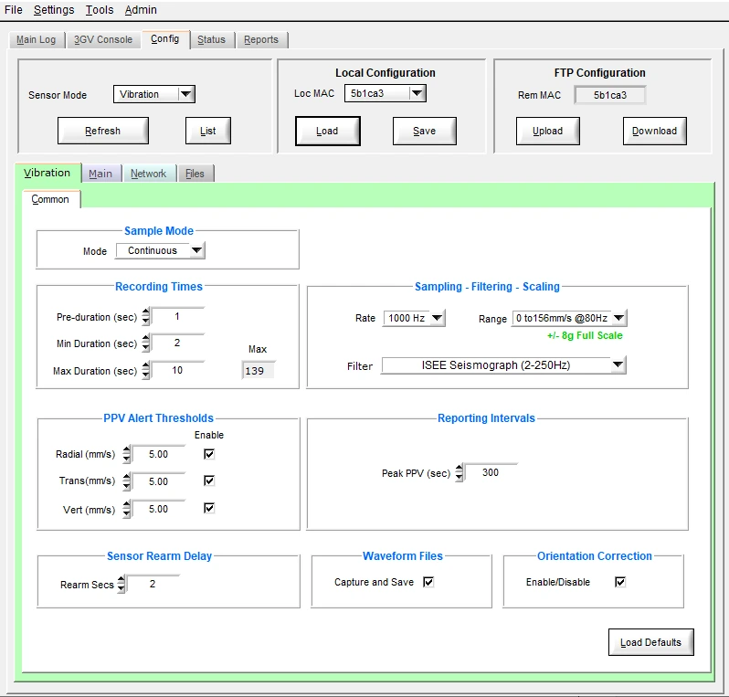Toggle the Vert alert enable checkbox
Viewport: 729px width, 697px height.
[x=209, y=508]
